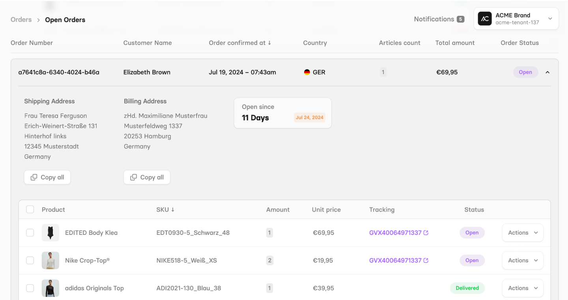Click Open Orders breadcrumb item
This screenshot has width=568, height=300.
[x=65, y=20]
